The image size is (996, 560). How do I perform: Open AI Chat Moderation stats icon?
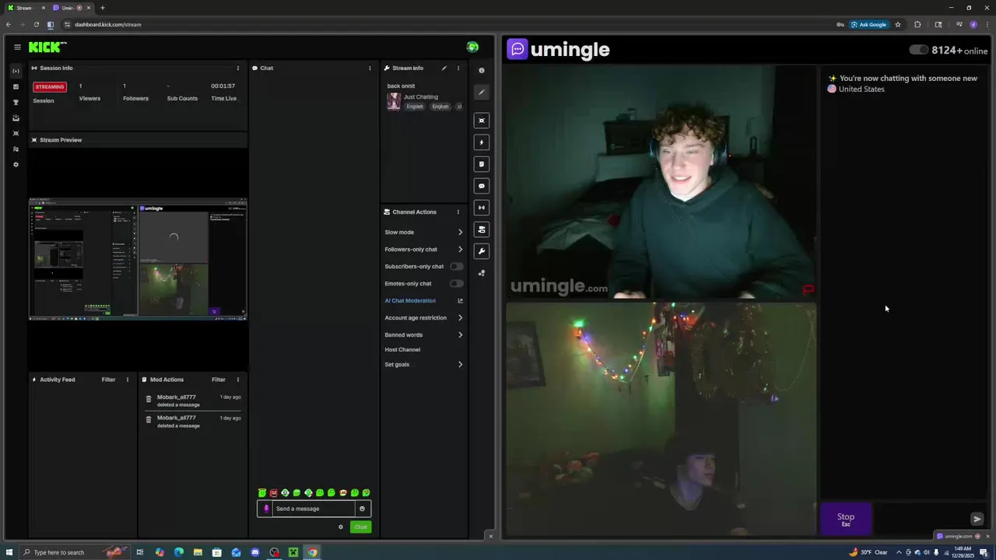click(x=460, y=300)
